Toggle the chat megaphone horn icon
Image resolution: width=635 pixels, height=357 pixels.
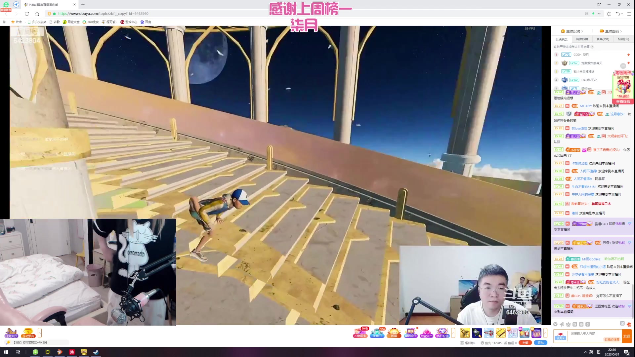tap(562, 324)
